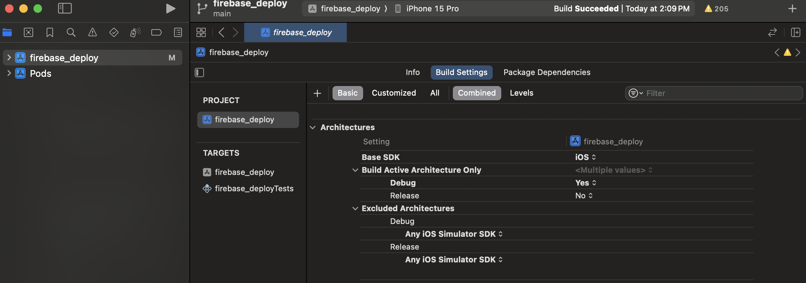Add a build setting with plus button
The width and height of the screenshot is (806, 283).
click(x=318, y=93)
